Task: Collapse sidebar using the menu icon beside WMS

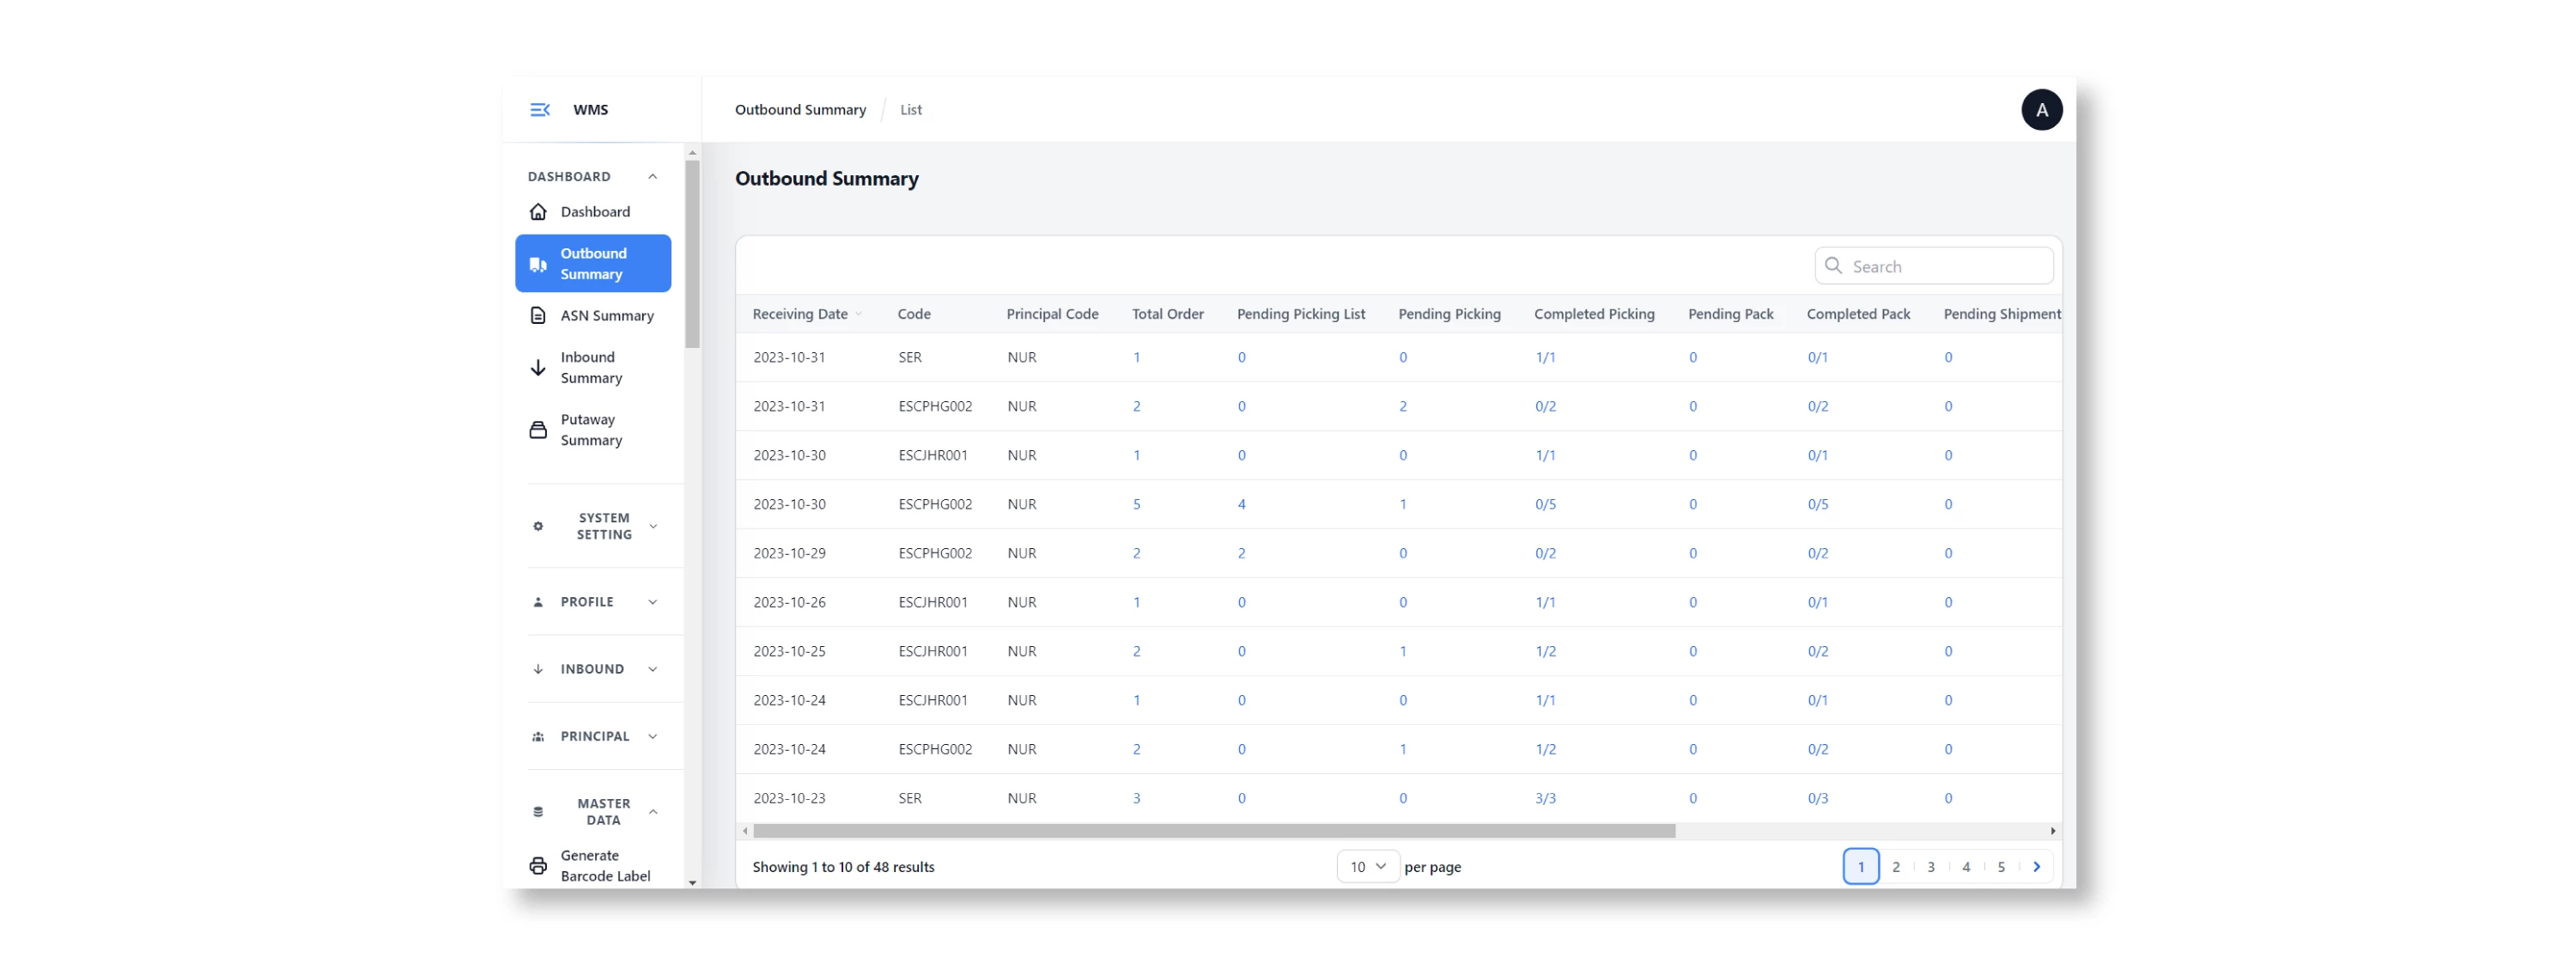Action: tap(539, 110)
